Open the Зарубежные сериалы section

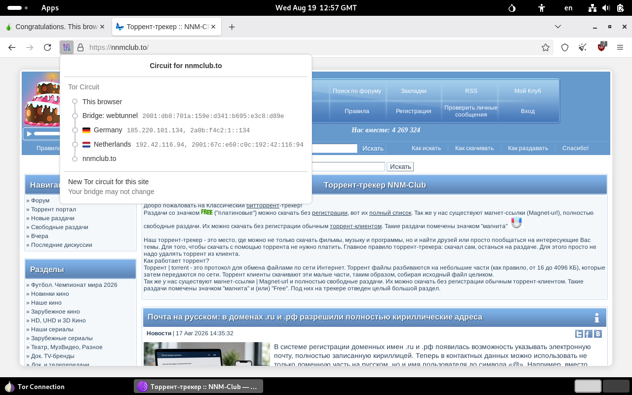62,338
